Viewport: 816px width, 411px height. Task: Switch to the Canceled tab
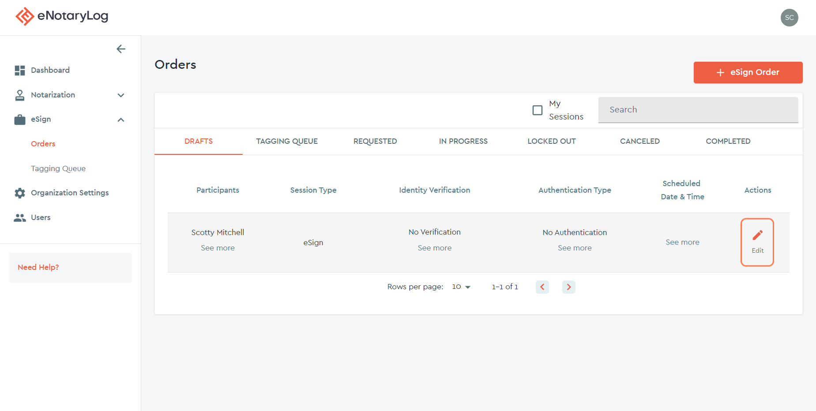640,141
